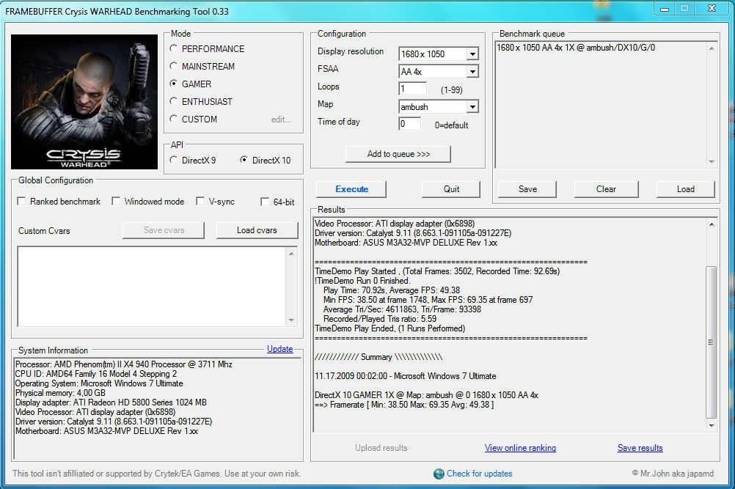Select PERFORMANCE mode

coord(174,48)
